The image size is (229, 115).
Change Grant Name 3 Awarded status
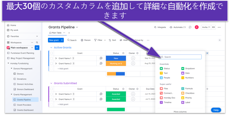point(116,94)
